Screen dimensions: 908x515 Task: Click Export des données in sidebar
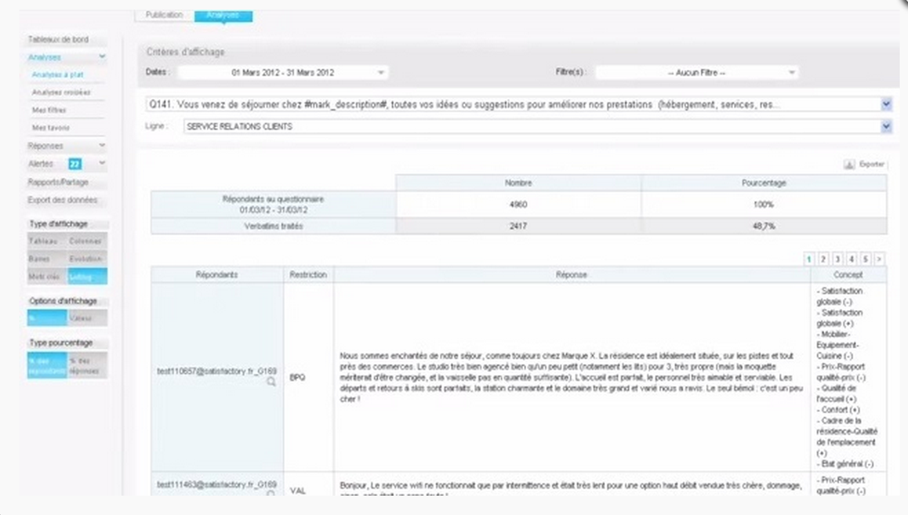(62, 200)
